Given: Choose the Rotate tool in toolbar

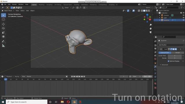Looking at the screenshot, I should [x=3, y=28].
